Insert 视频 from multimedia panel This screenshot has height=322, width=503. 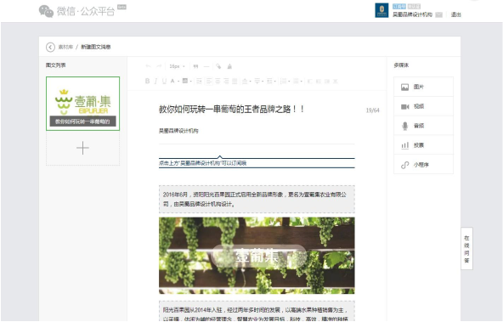(423, 106)
